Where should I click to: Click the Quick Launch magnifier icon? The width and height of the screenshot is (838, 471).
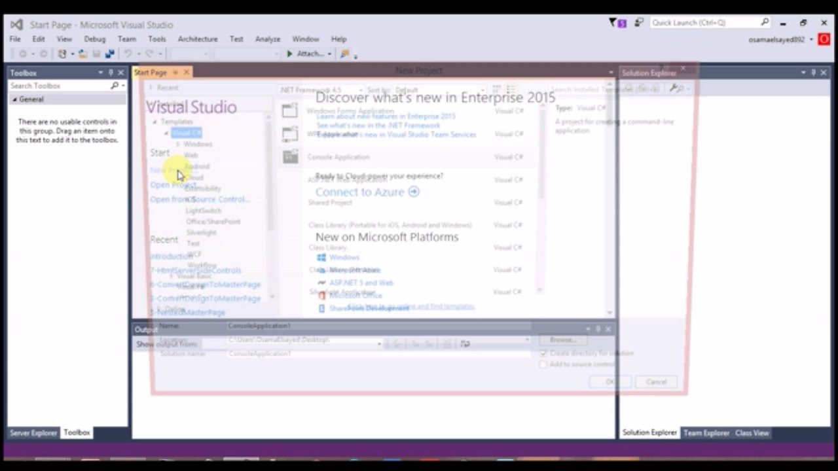coord(765,22)
